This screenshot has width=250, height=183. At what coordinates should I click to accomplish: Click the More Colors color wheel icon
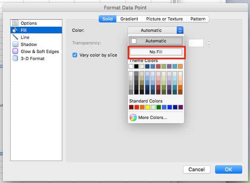[x=133, y=117]
